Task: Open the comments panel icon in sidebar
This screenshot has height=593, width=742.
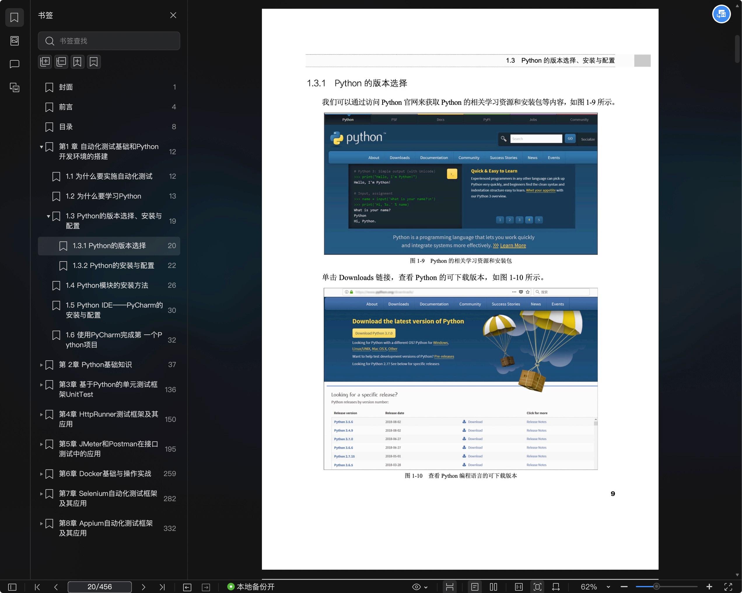Action: 14,64
